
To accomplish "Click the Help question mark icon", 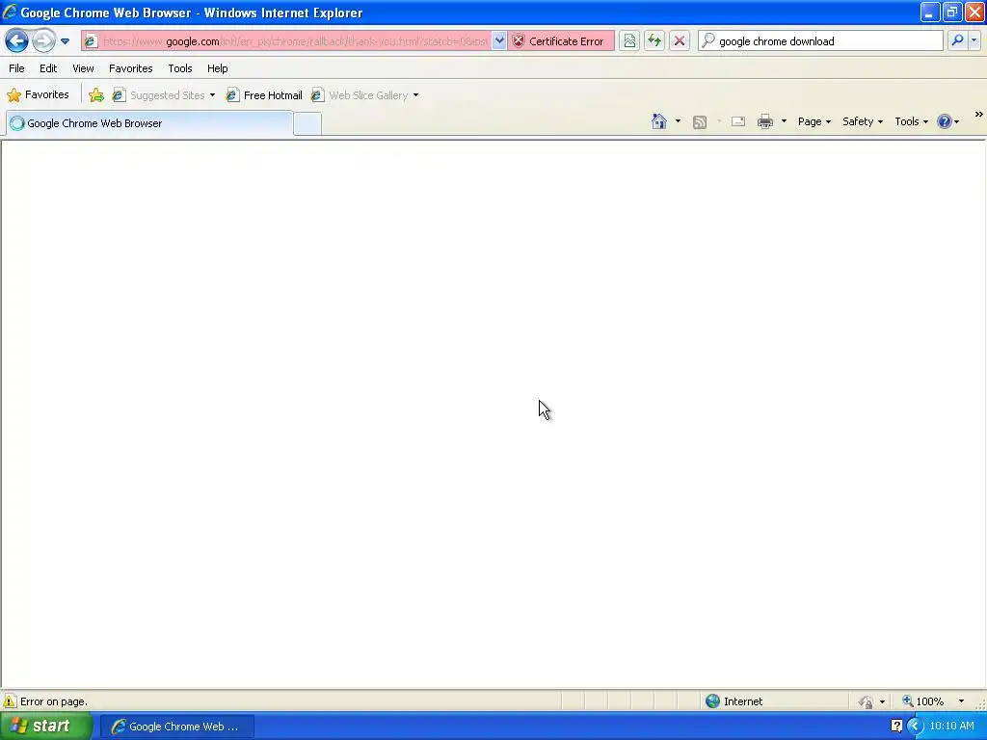I will point(945,121).
